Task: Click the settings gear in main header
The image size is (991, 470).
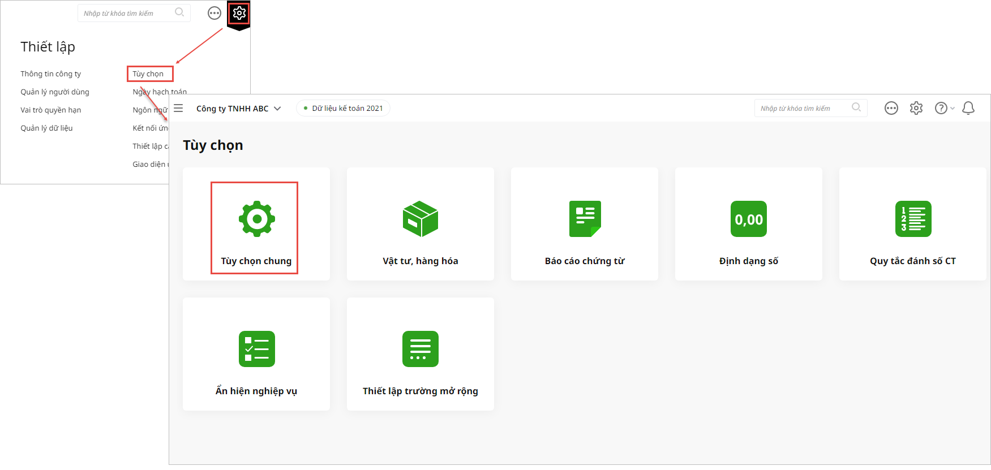Action: click(x=916, y=108)
